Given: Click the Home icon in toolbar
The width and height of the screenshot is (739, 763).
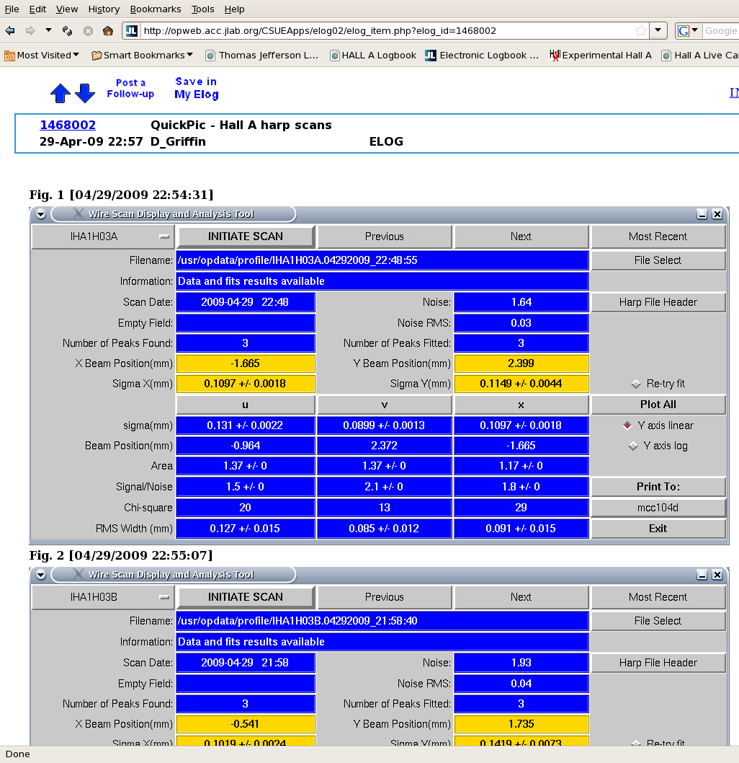Looking at the screenshot, I should click(108, 31).
